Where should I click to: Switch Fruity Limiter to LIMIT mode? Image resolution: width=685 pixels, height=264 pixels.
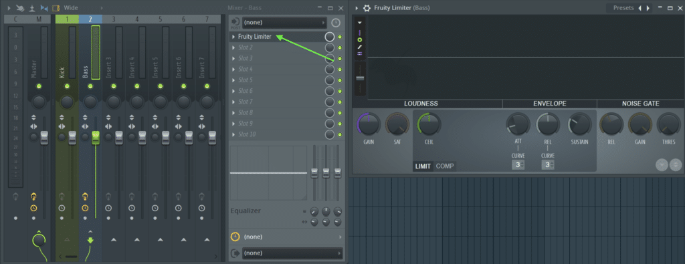pyautogui.click(x=423, y=166)
